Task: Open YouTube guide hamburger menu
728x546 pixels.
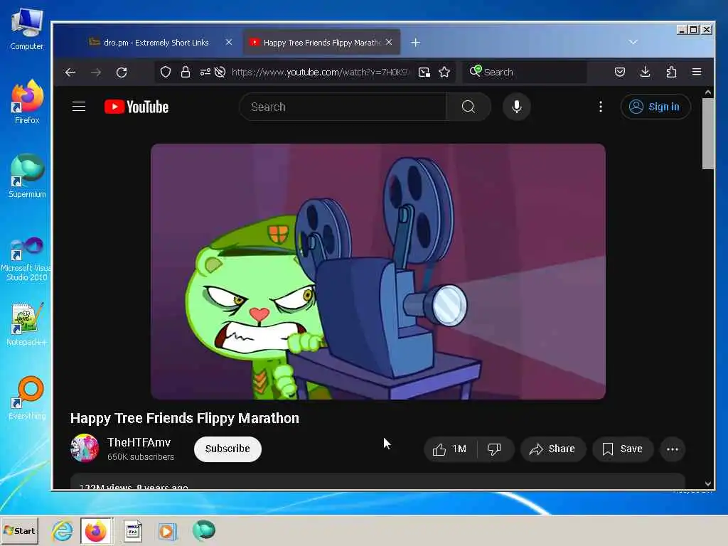Action: (x=79, y=107)
